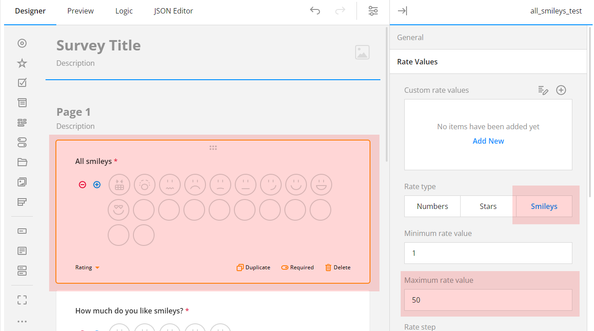Delete the All smileys question
Screen dimensions: 594x331
pyautogui.click(x=338, y=267)
